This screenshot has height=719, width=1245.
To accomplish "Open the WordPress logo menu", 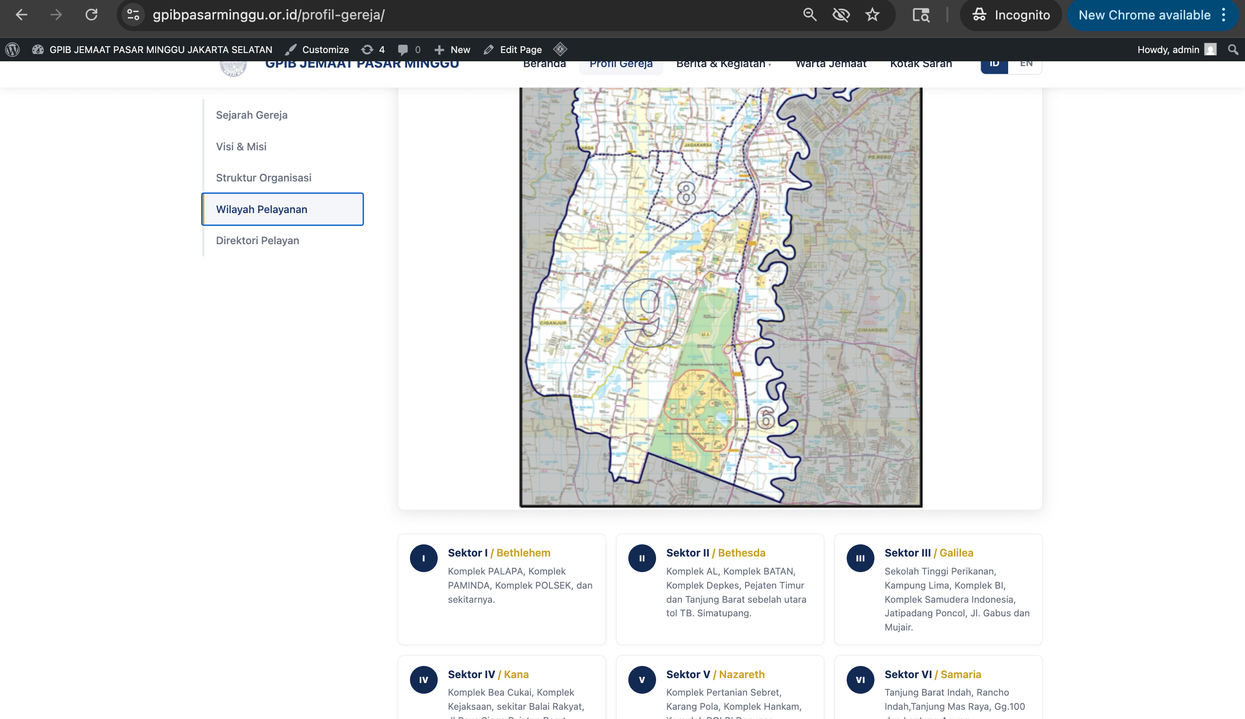I will point(12,50).
